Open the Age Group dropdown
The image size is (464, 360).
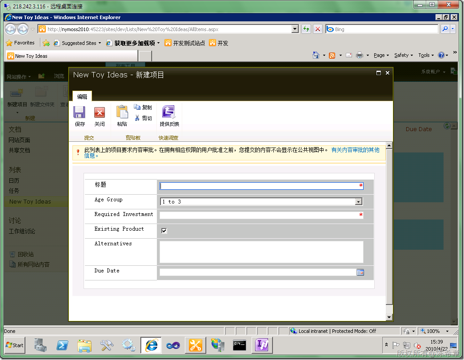pos(358,202)
